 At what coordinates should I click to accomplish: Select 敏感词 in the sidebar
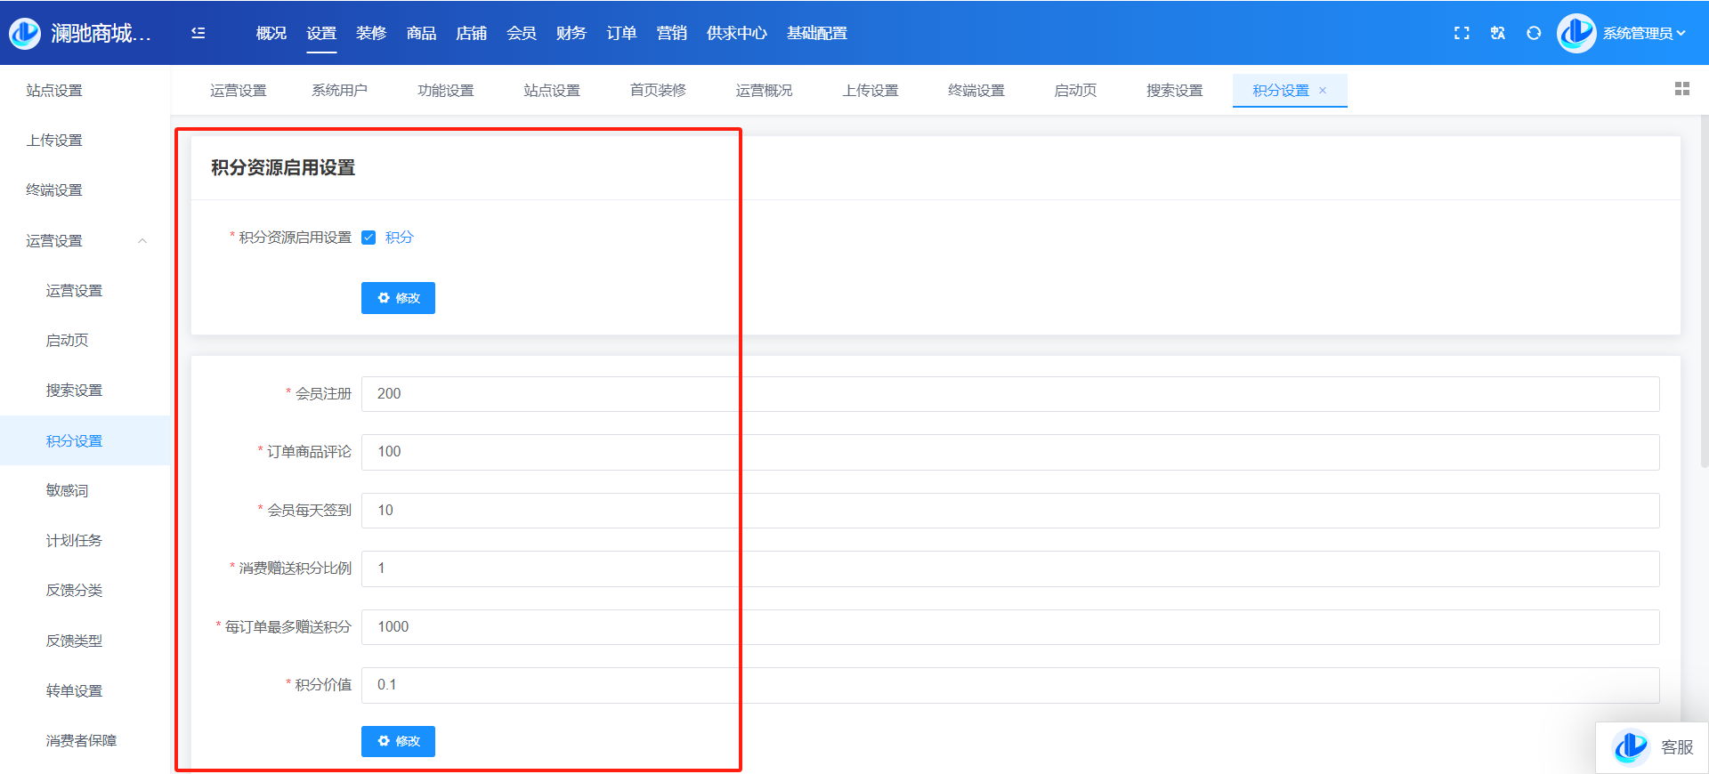point(67,490)
